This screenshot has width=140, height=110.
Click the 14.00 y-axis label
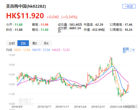[x=12, y=65]
